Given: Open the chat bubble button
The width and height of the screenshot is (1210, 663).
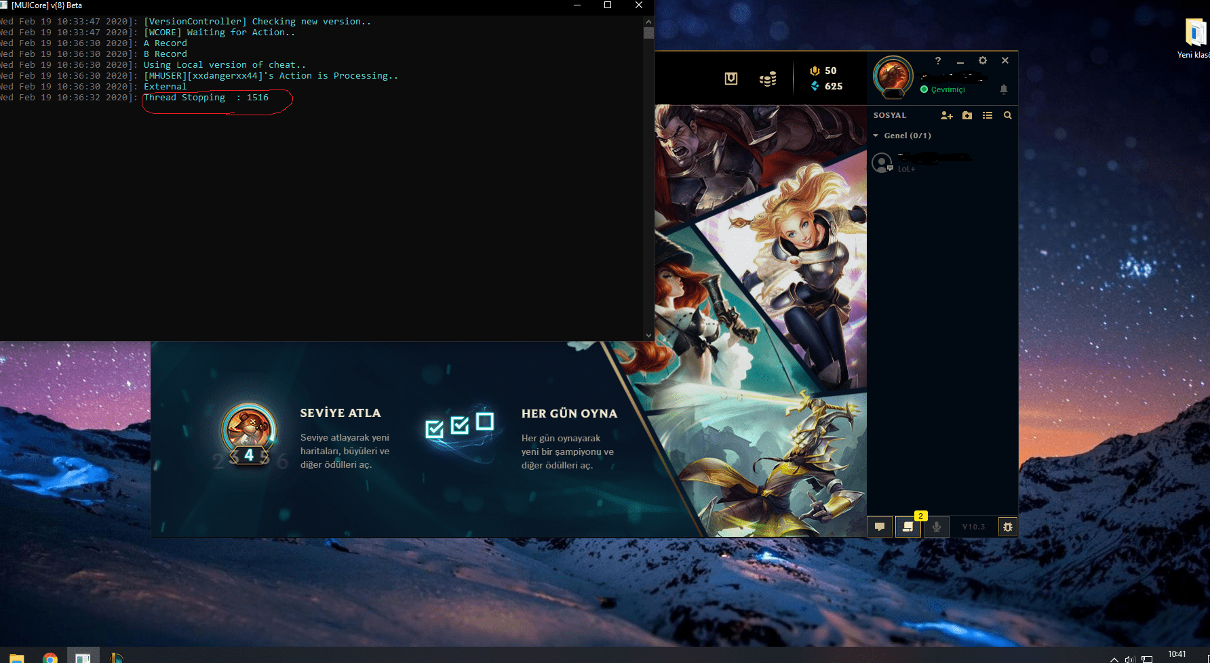Looking at the screenshot, I should coord(880,527).
